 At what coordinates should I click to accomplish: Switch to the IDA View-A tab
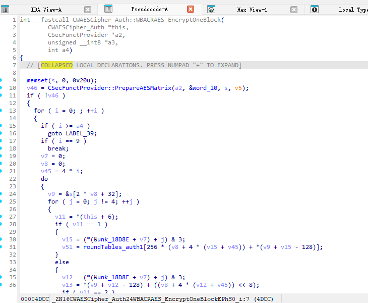click(46, 10)
